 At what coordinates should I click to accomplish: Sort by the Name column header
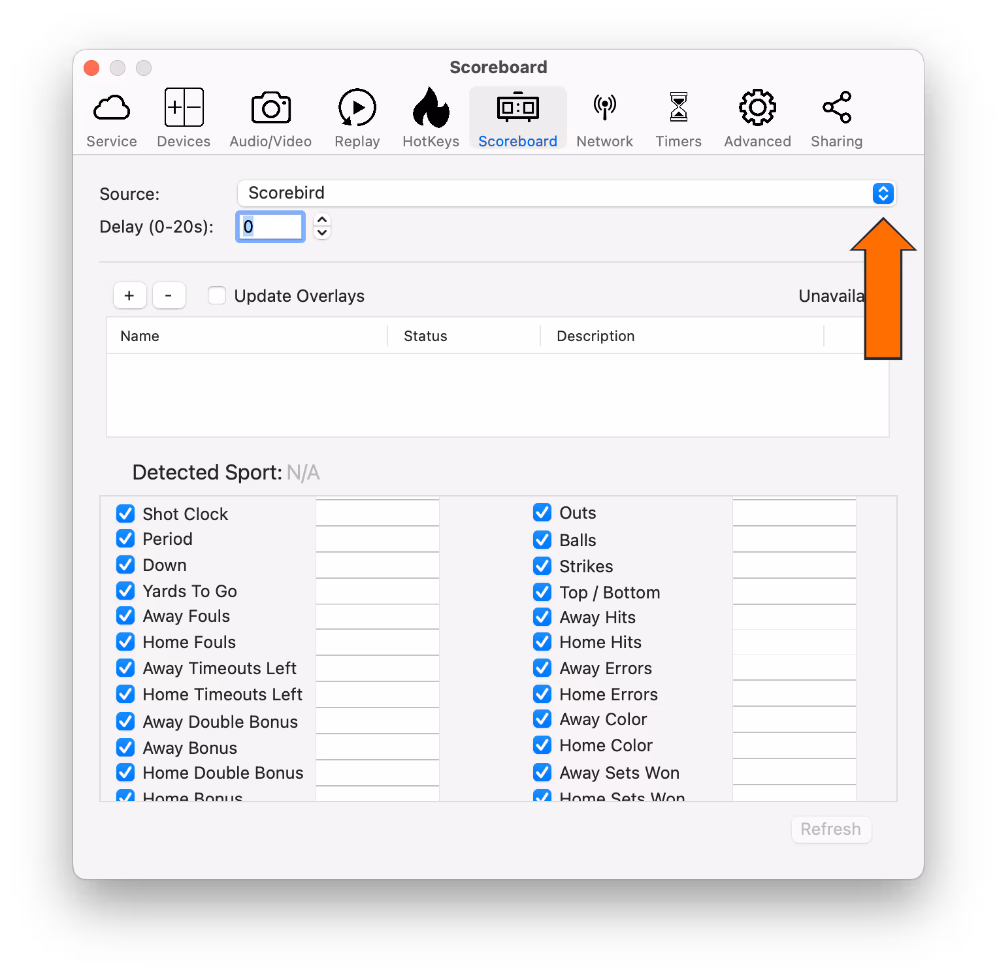pos(247,336)
